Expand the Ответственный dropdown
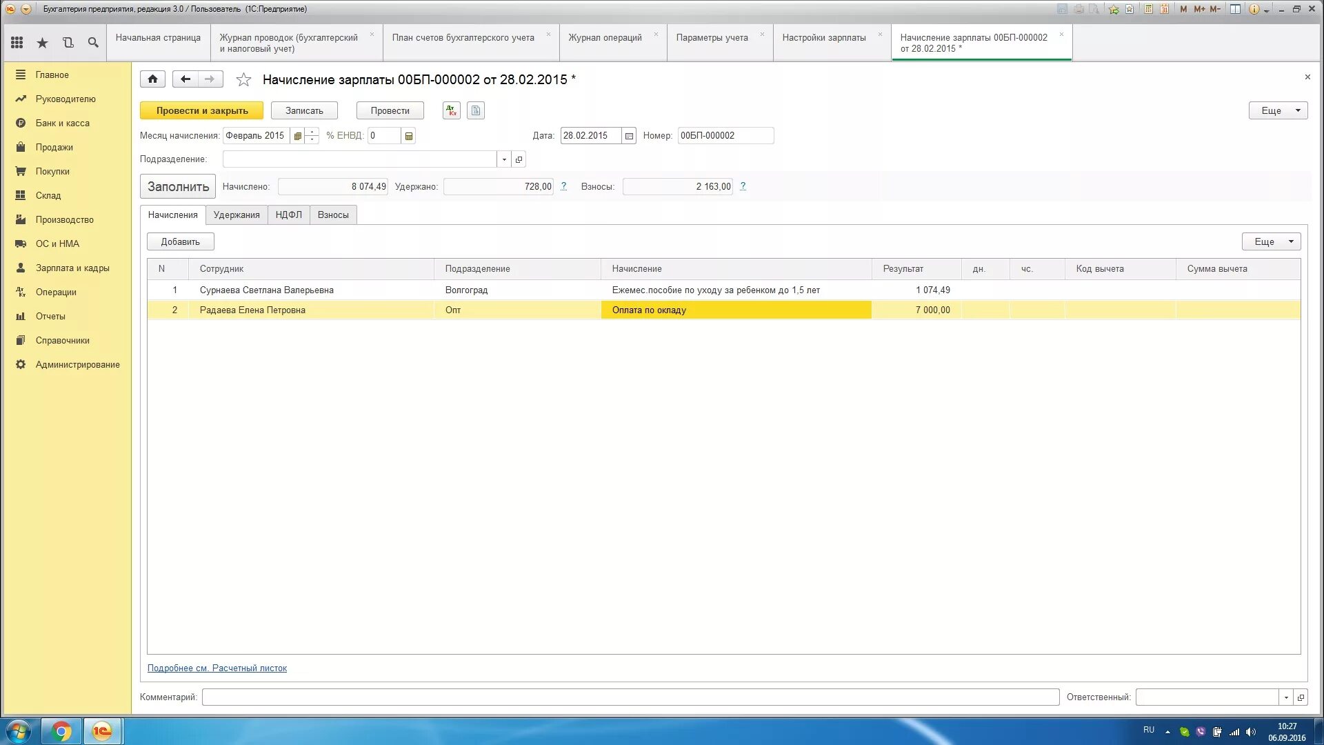 point(1286,697)
